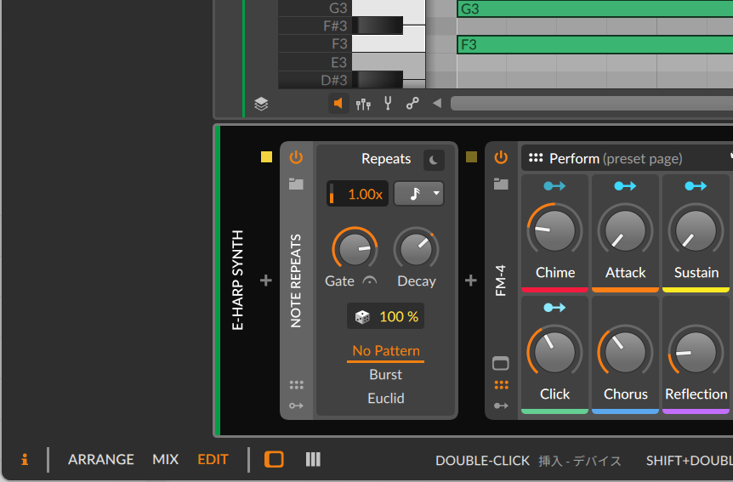Click the modulation arrow above Sustain knob

point(696,186)
